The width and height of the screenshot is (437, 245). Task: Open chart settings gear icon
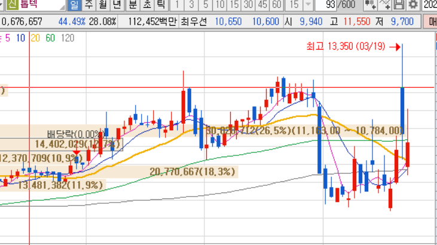[x=413, y=4]
